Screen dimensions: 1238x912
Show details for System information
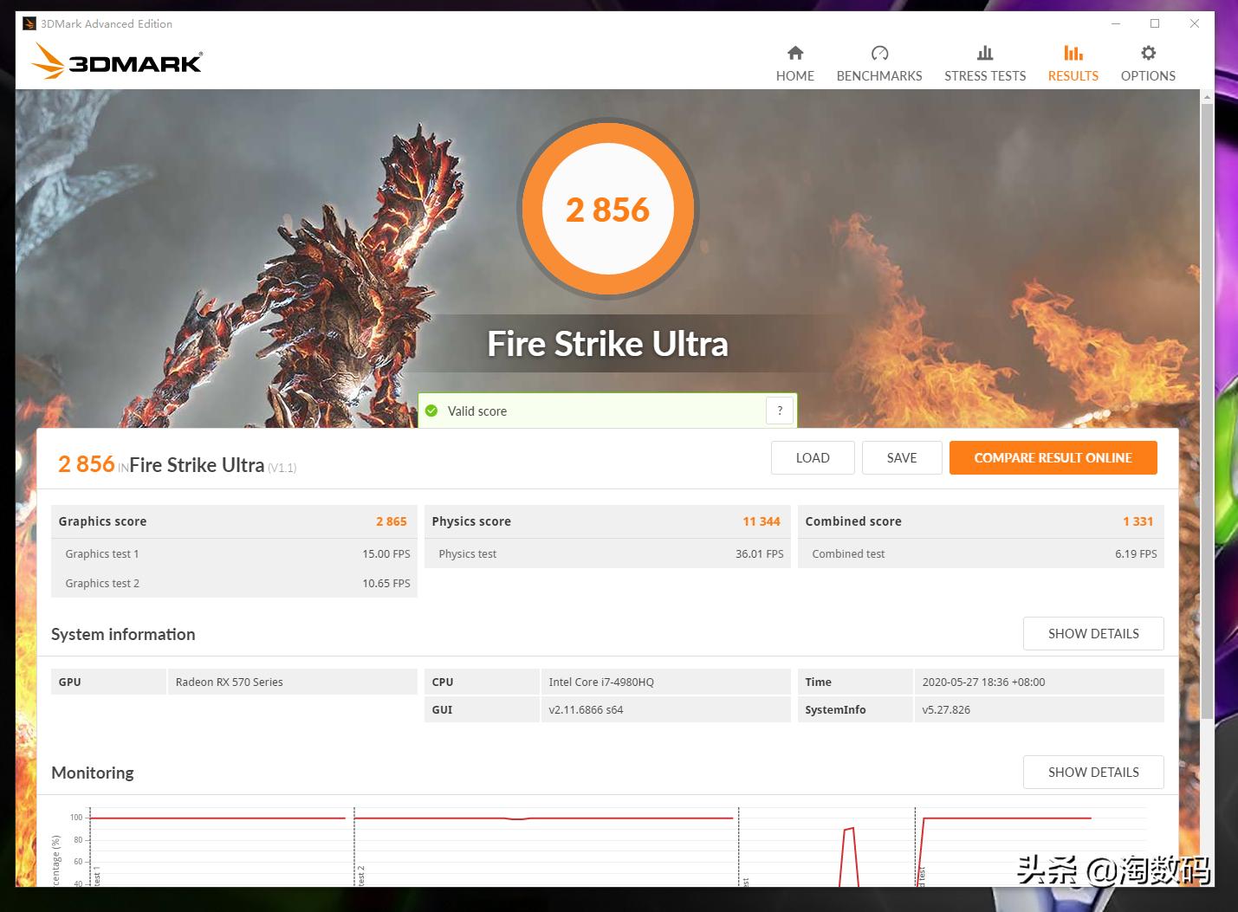1093,633
